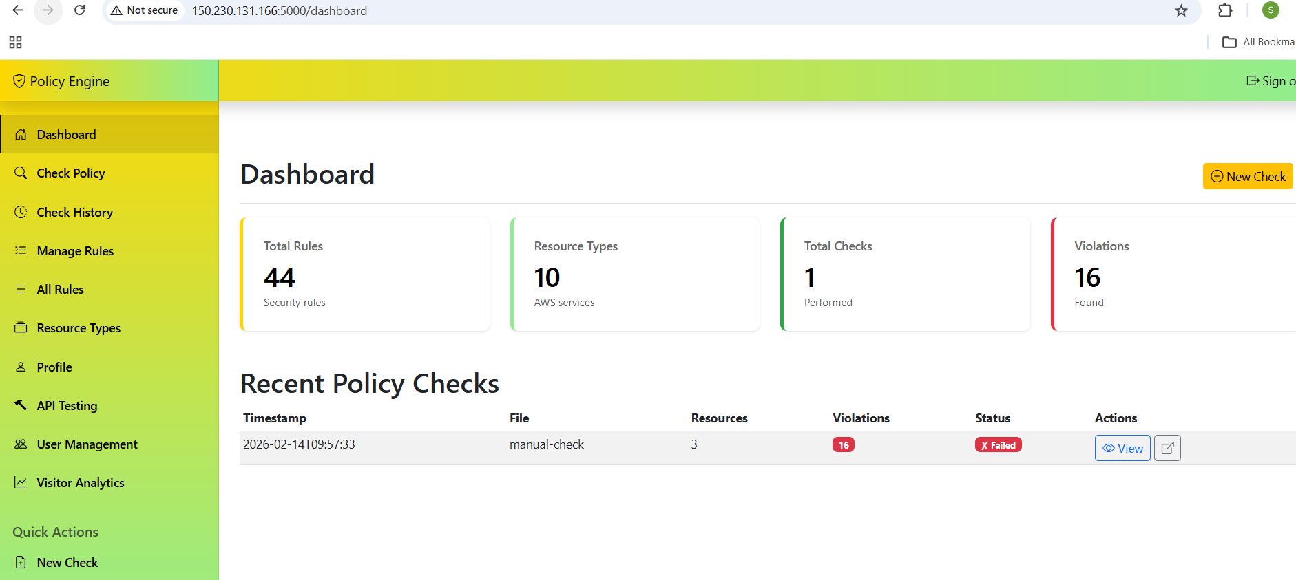The image size is (1296, 580).
Task: Click the Total Checks card
Action: click(906, 274)
